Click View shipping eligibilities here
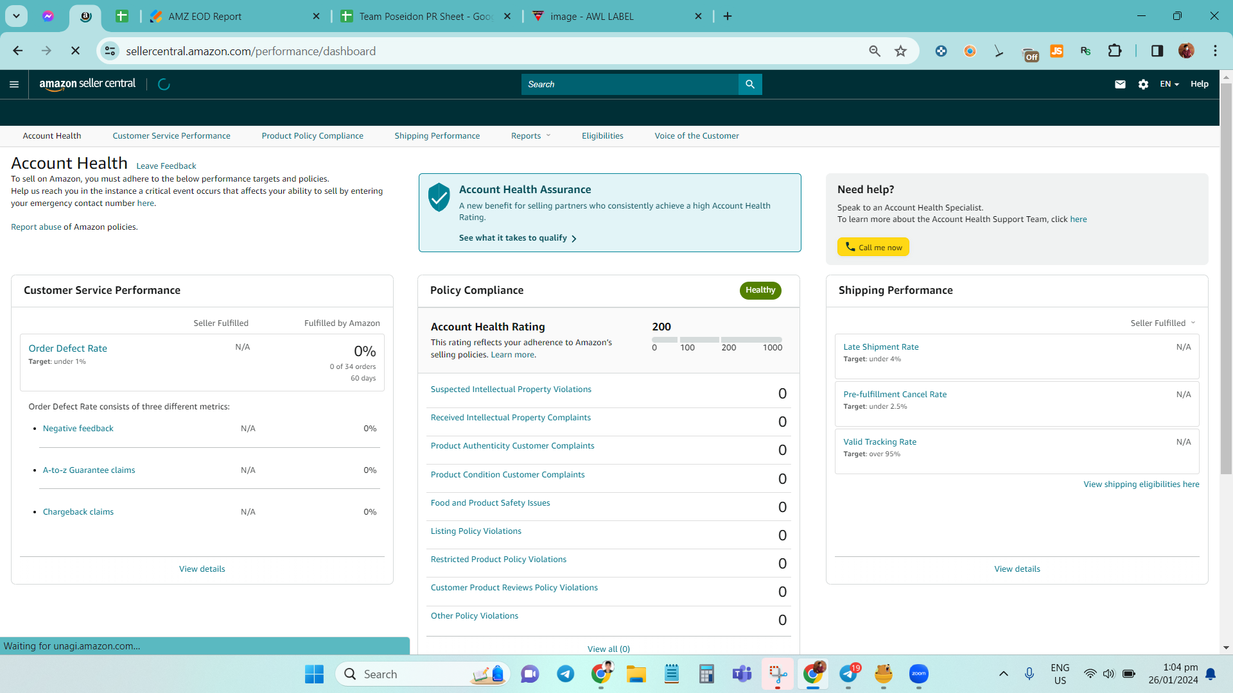The height and width of the screenshot is (693, 1233). 1141,484
